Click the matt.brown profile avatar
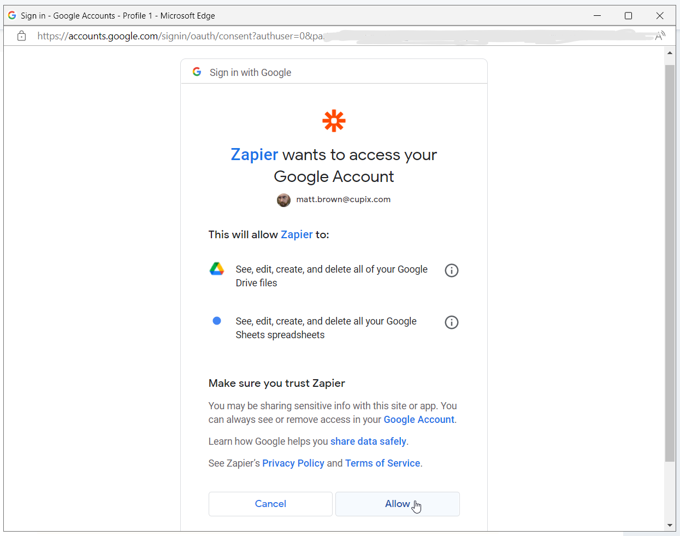This screenshot has height=536, width=680. (283, 200)
